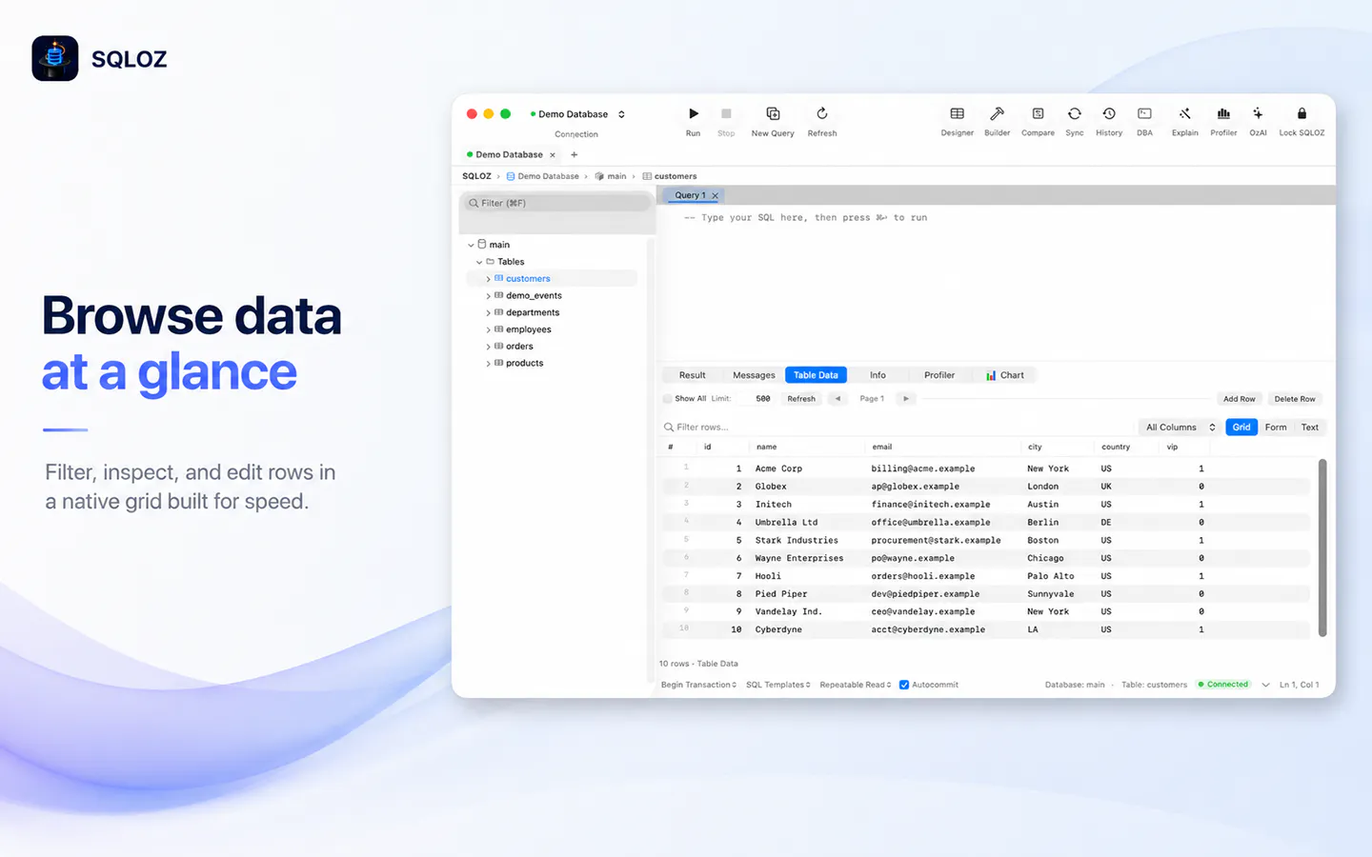Open the Info tab
Screen dimensions: 1372x857
click(878, 375)
